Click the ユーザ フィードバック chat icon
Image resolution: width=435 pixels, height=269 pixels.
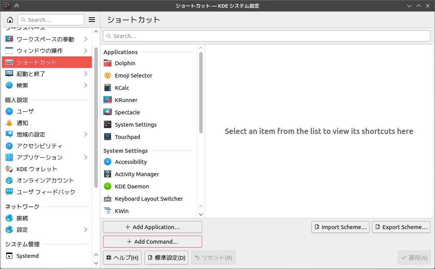(x=9, y=192)
